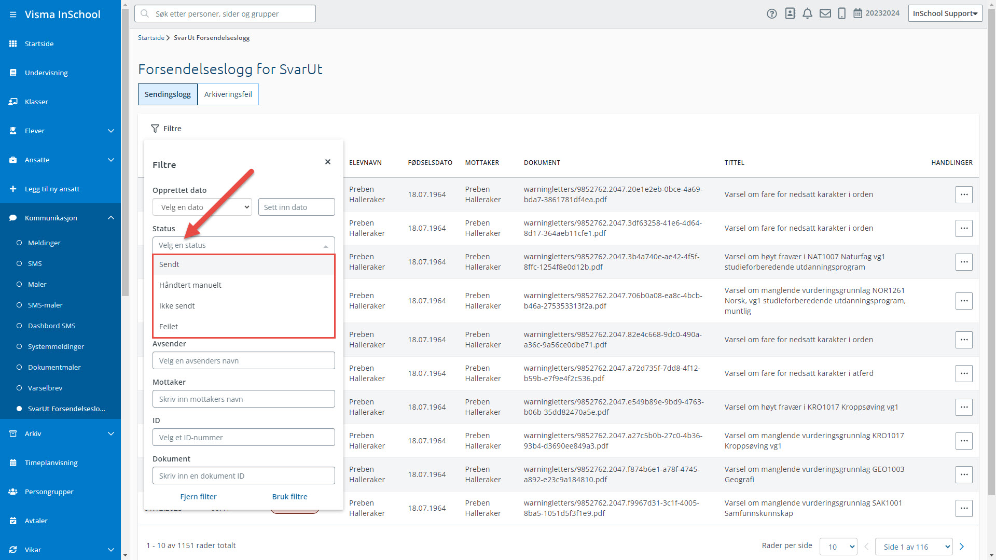The image size is (996, 560).
Task: Open the Velg en status dropdown
Action: (x=244, y=245)
